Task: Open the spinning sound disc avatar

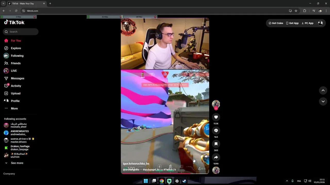Action: tap(216, 170)
